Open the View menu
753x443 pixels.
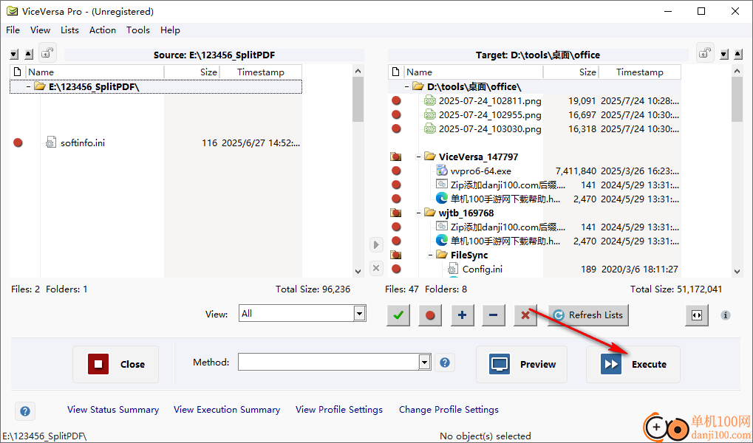(x=41, y=30)
